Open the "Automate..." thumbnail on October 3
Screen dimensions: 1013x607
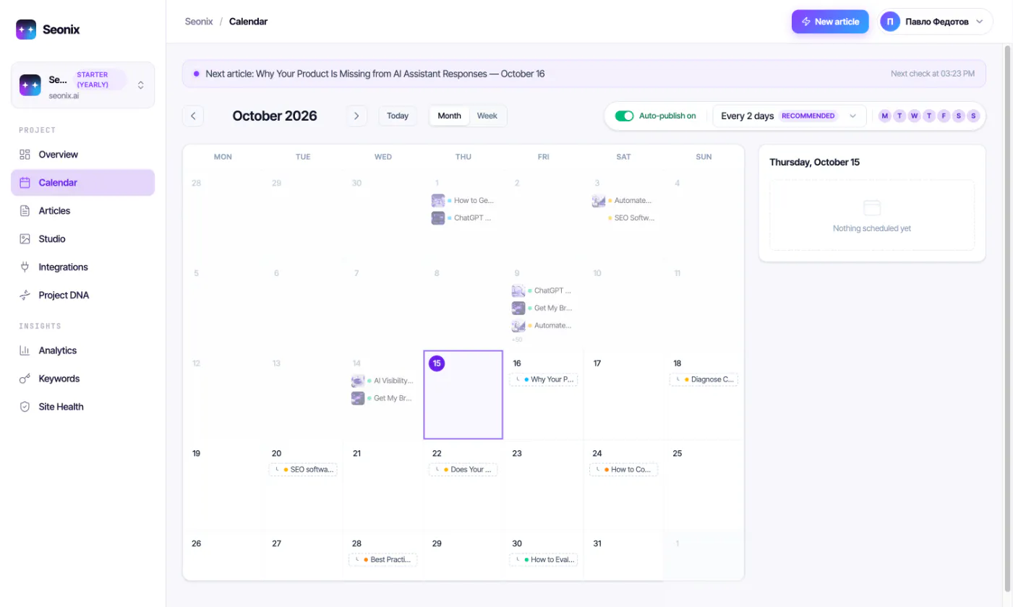tap(598, 201)
